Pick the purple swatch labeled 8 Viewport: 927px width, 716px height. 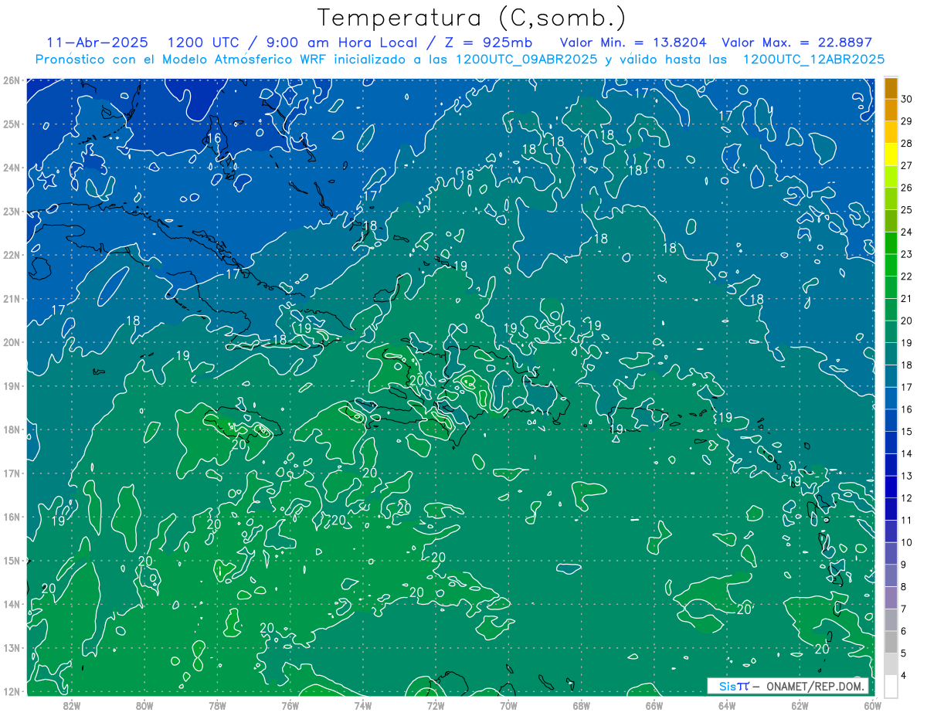[891, 575]
